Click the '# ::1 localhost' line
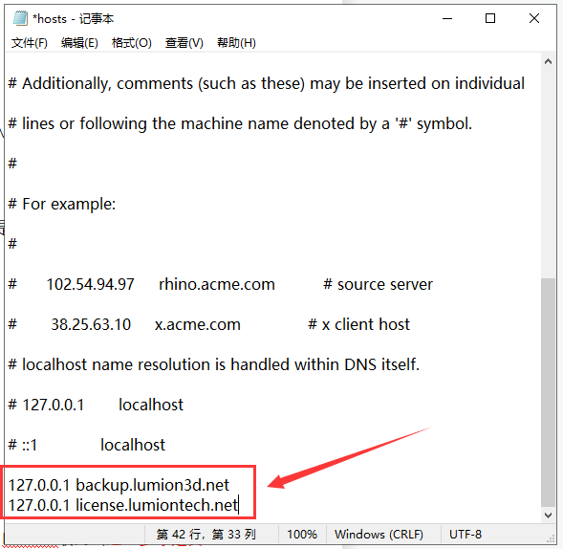Viewport: 563px width, 549px height. click(x=87, y=445)
